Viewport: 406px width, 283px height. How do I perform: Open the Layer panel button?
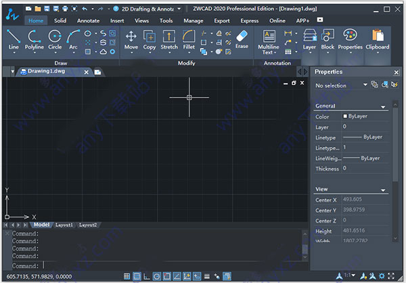click(309, 39)
